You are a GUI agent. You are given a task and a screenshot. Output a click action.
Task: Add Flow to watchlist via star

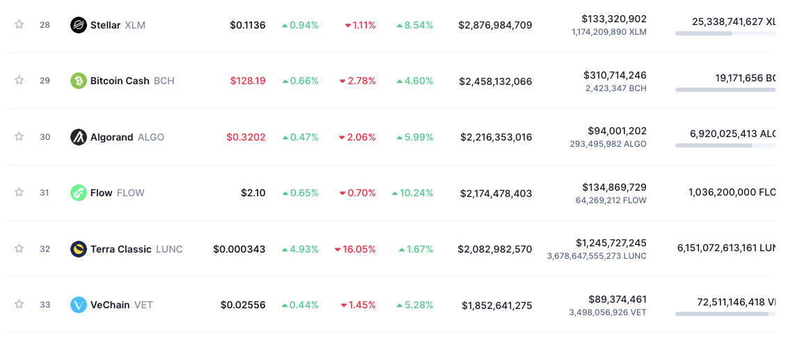click(x=19, y=192)
